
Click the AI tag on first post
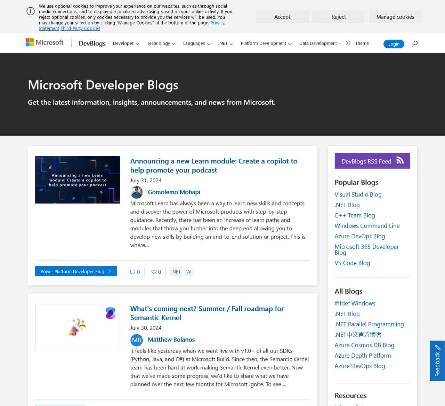189,272
